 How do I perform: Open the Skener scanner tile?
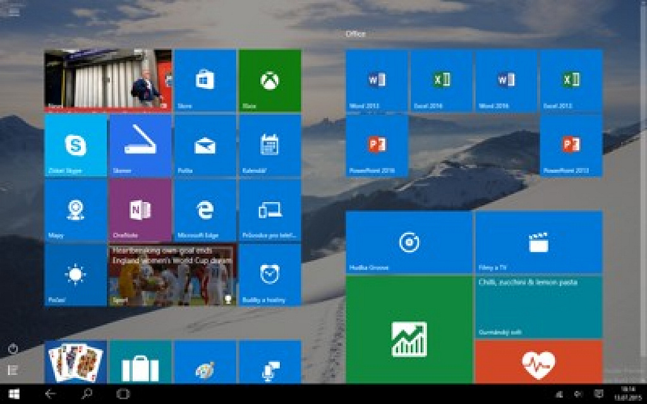coord(140,146)
